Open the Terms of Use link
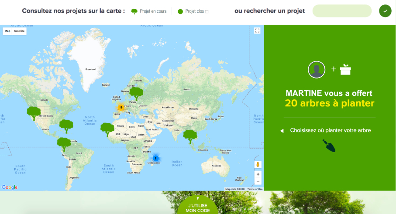 (255, 189)
